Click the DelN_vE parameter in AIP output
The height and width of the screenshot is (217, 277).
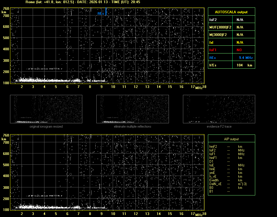(215, 184)
